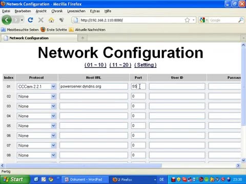Open the 2 Firefox taskbar group
This screenshot has width=246, height=184.
click(133, 179)
